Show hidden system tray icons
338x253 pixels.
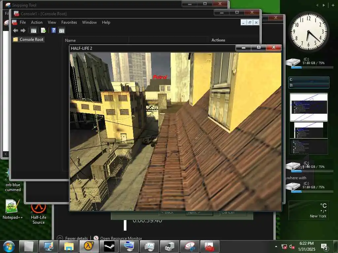pos(276,246)
